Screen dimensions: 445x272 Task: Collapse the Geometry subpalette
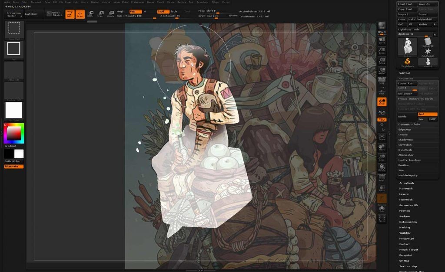point(407,79)
